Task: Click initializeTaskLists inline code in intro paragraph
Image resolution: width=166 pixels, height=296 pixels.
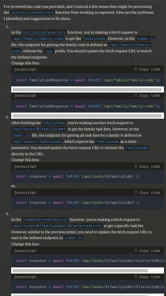Action: click(32, 12)
